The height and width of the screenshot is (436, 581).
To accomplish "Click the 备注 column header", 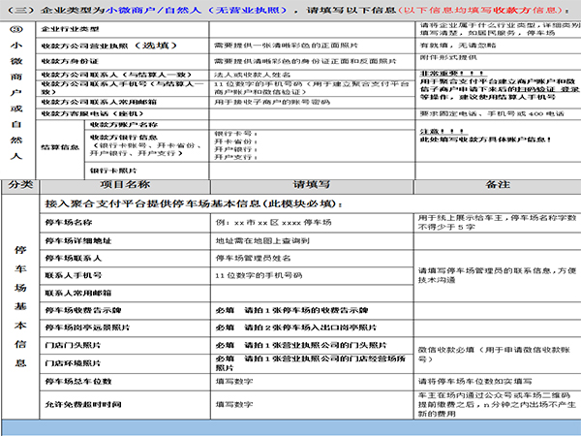I will tap(497, 183).
